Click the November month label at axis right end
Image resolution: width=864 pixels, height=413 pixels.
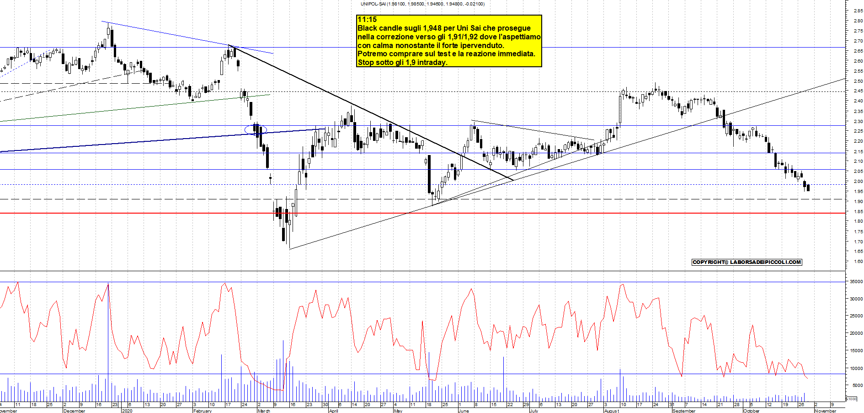coord(825,411)
